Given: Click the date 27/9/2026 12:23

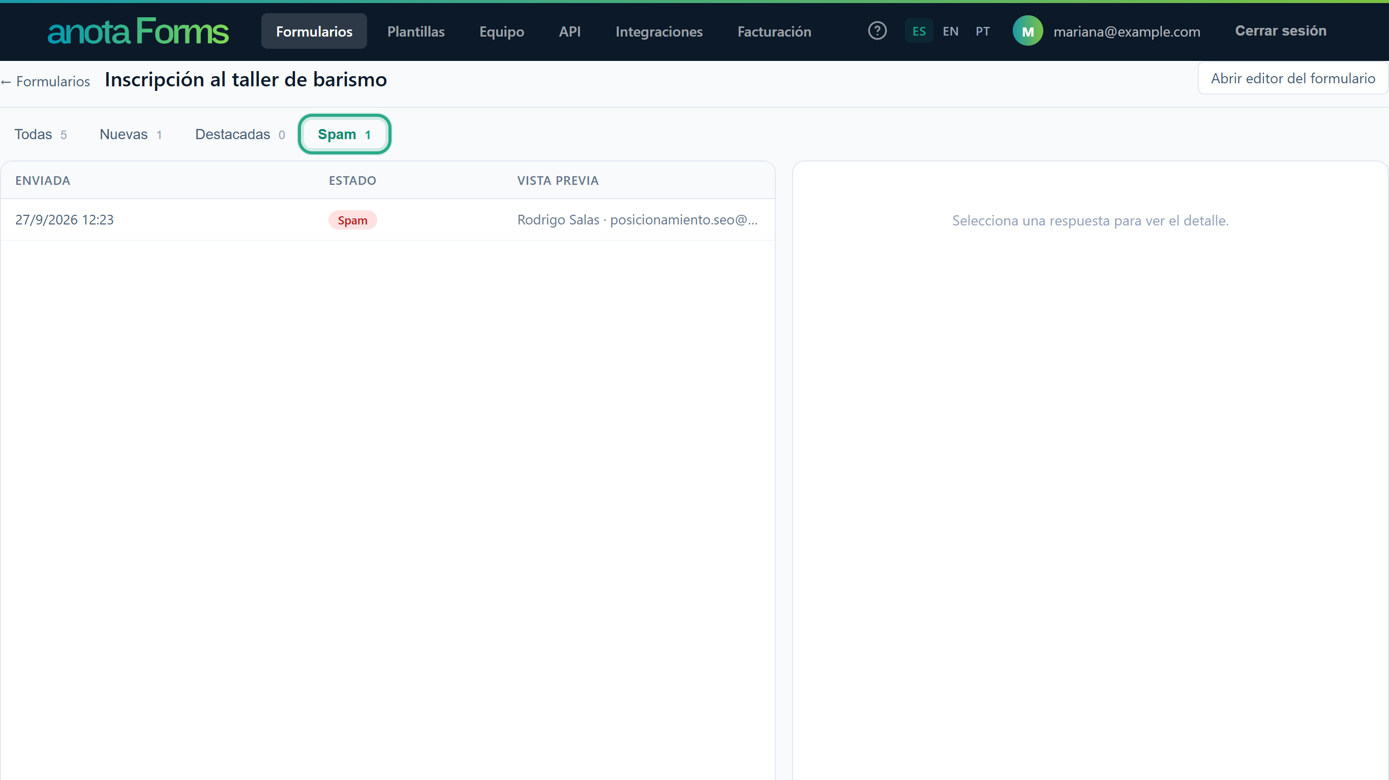Looking at the screenshot, I should point(64,220).
